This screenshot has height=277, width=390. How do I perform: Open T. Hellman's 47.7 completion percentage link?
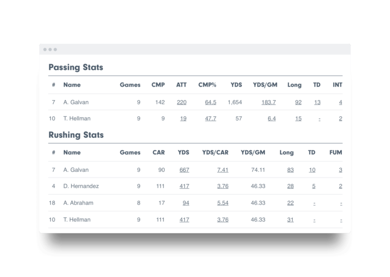211,119
